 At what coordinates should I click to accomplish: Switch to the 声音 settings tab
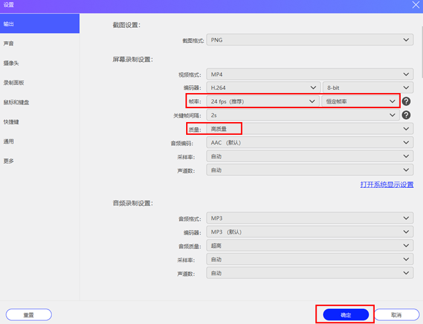click(x=9, y=44)
